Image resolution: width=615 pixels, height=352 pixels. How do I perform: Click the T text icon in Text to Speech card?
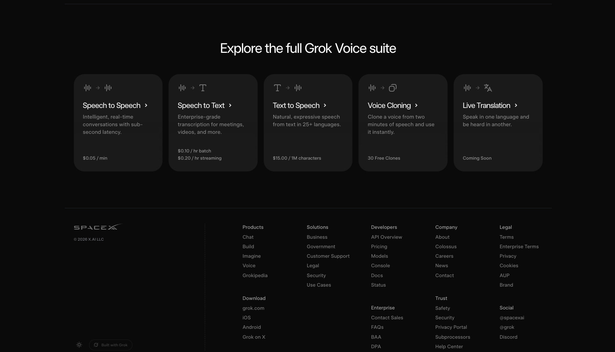click(277, 88)
